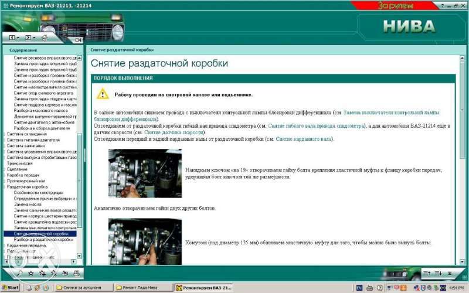Viewport: 469px width, 293px height.
Task: Select 'Раздаточная коробка' section in contents
Action: pos(27,186)
